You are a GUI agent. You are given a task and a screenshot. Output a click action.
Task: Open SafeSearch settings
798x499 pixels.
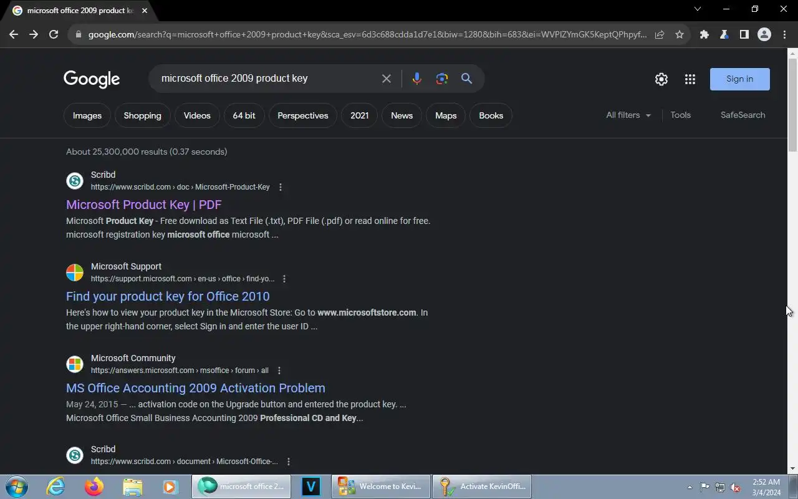[743, 115]
